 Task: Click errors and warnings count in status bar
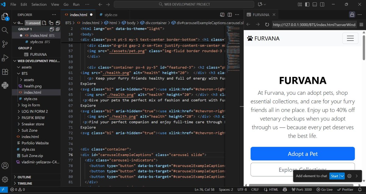(17, 190)
